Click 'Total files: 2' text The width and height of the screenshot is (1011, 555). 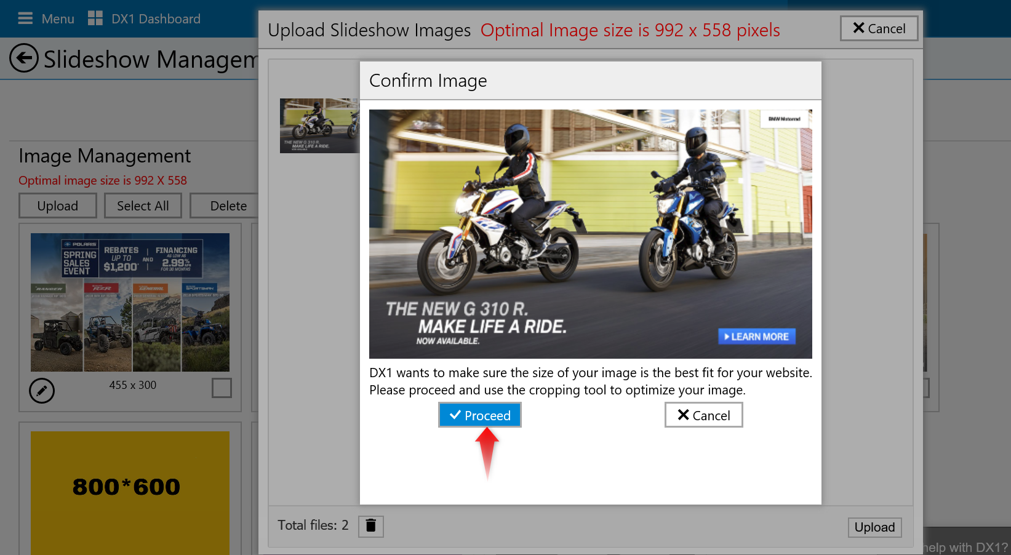pos(313,525)
